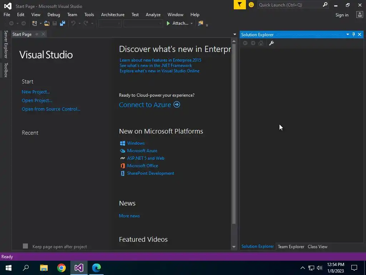Click the Start Page vertical scrollbar thumb
The height and width of the screenshot is (275, 366).
tap(234, 134)
